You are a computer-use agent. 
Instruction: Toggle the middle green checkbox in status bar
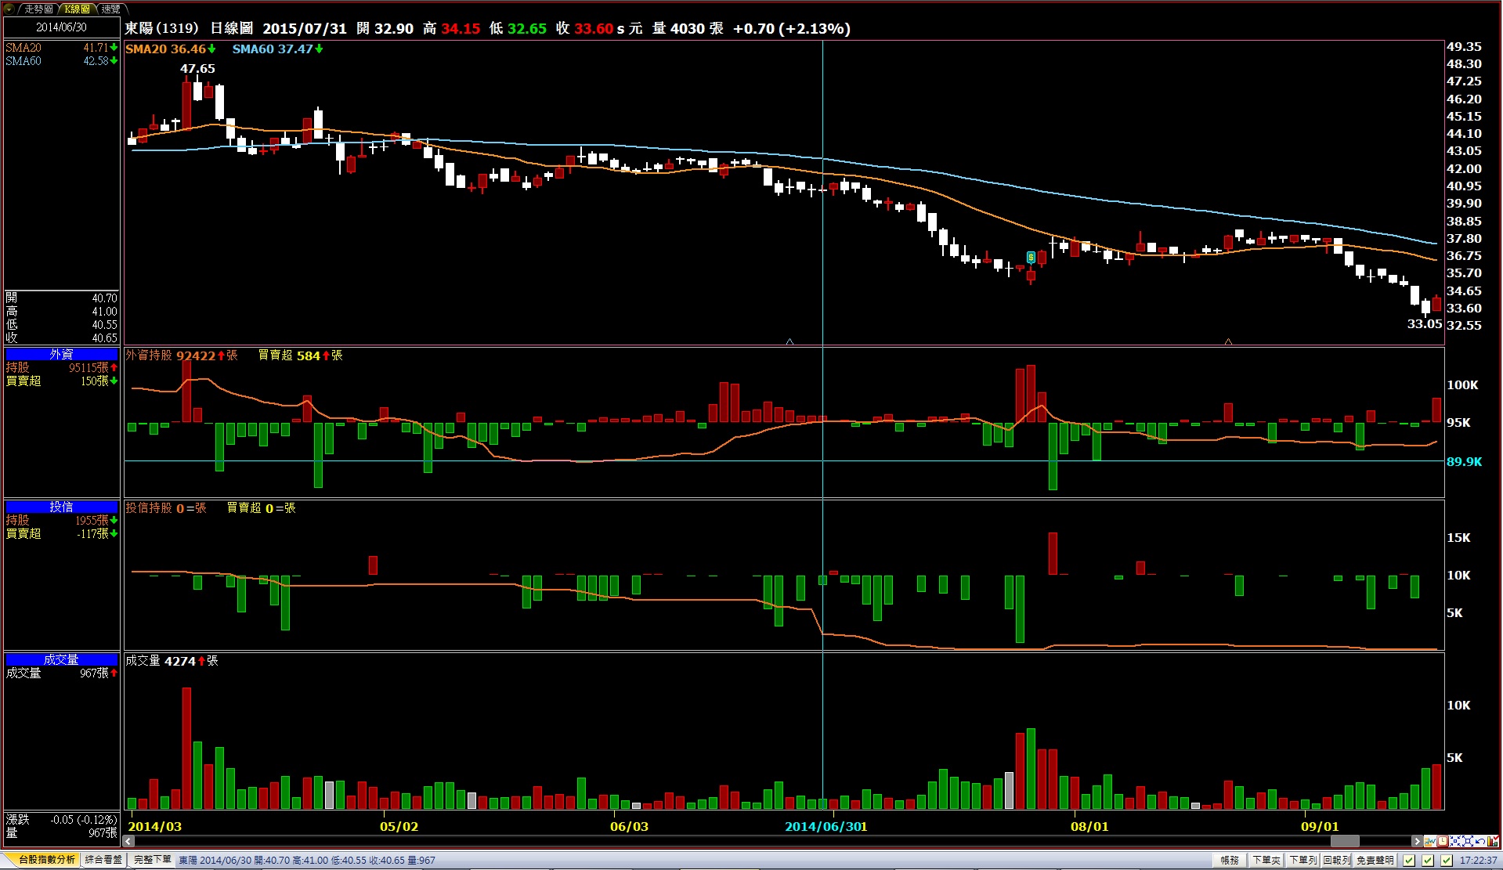pos(1428,860)
